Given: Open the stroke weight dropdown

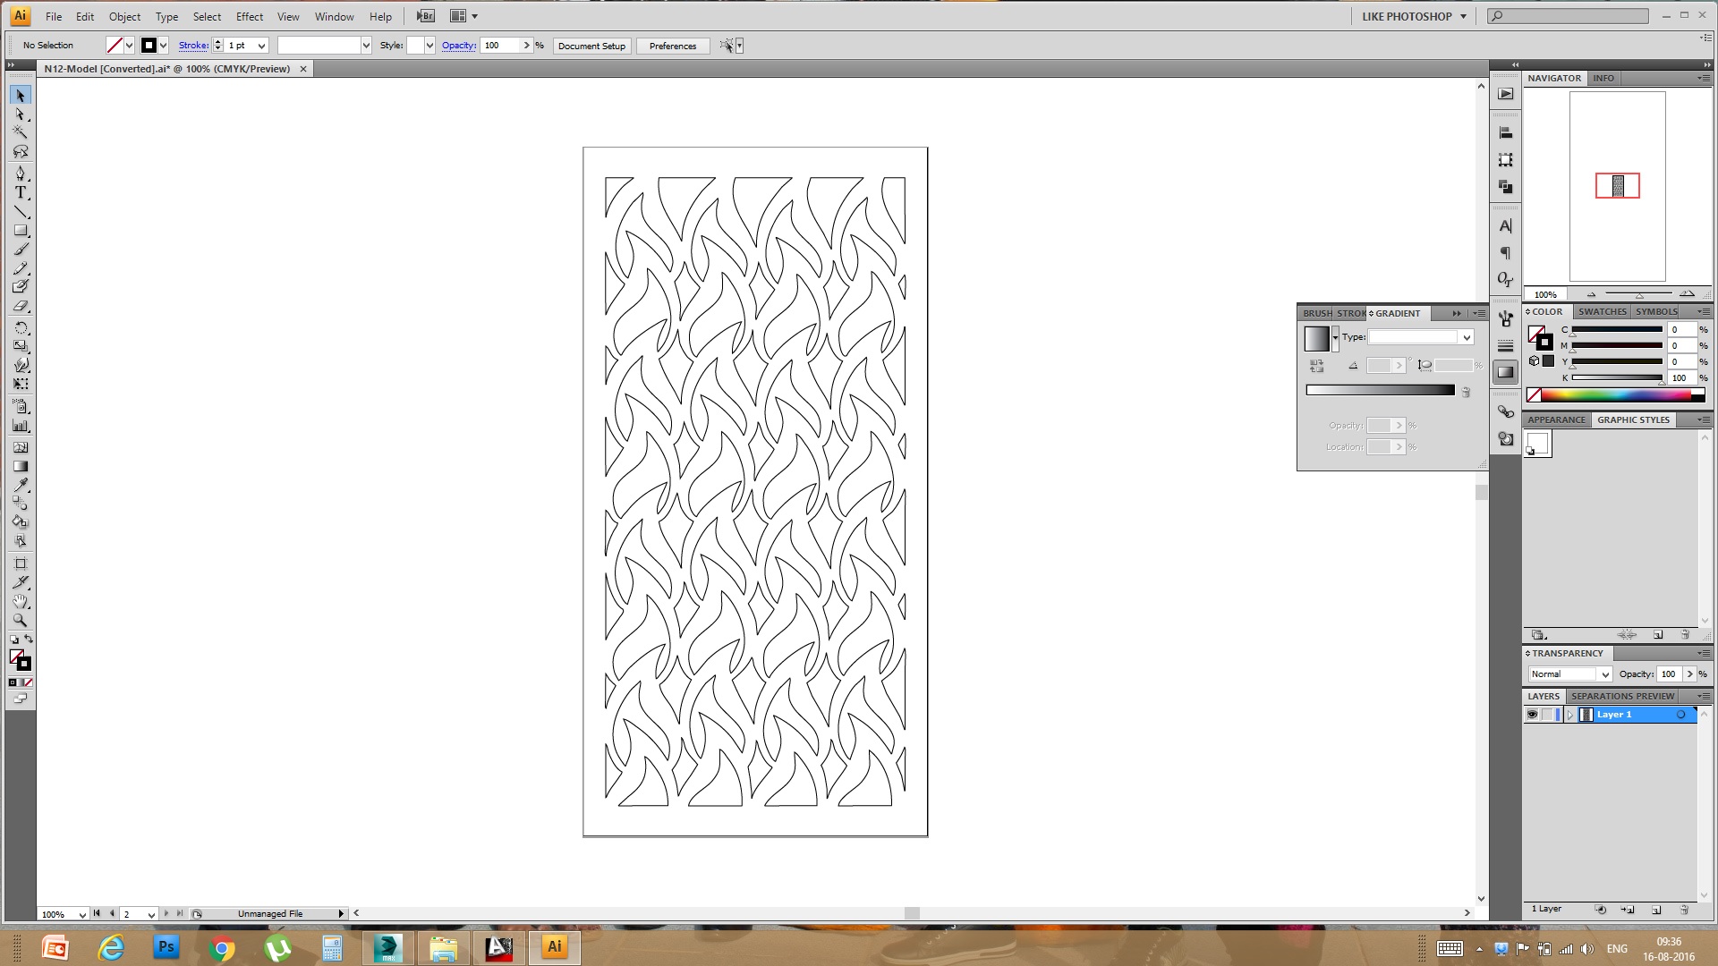Looking at the screenshot, I should tap(261, 46).
